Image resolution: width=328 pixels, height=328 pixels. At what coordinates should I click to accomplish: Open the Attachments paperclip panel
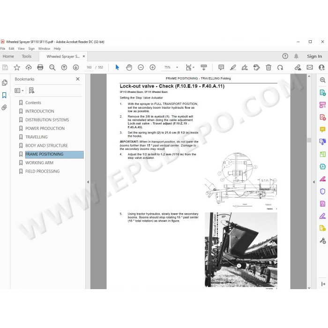tap(4, 107)
